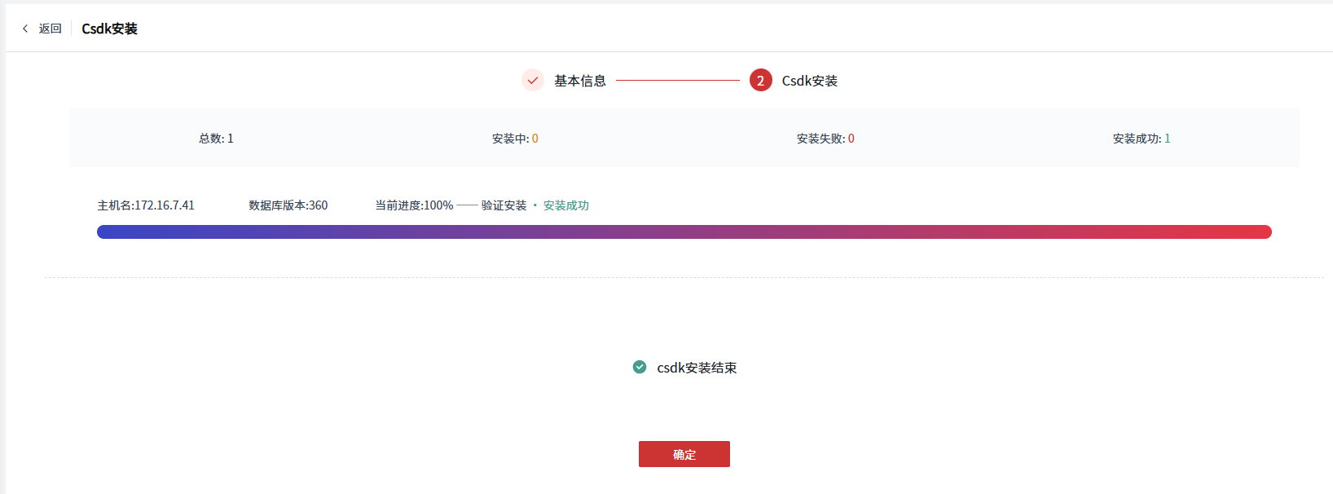Image resolution: width=1333 pixels, height=494 pixels.
Task: Click the 数据库版本:360 text
Action: point(288,205)
